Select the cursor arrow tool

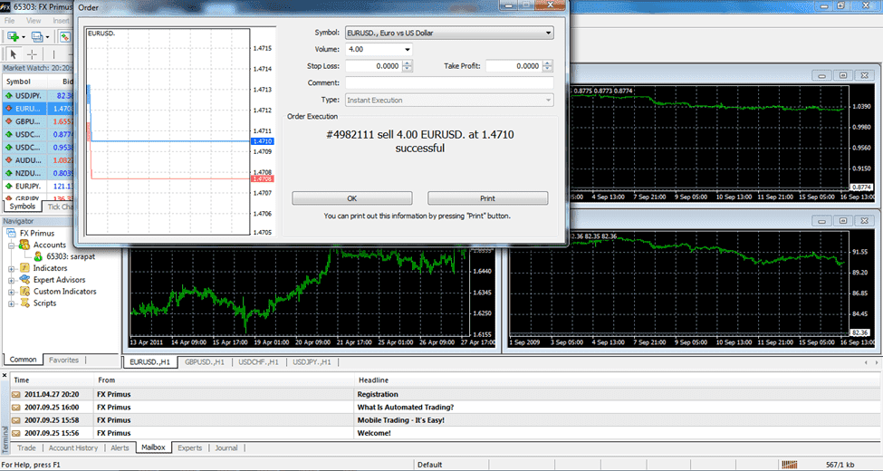(13, 54)
